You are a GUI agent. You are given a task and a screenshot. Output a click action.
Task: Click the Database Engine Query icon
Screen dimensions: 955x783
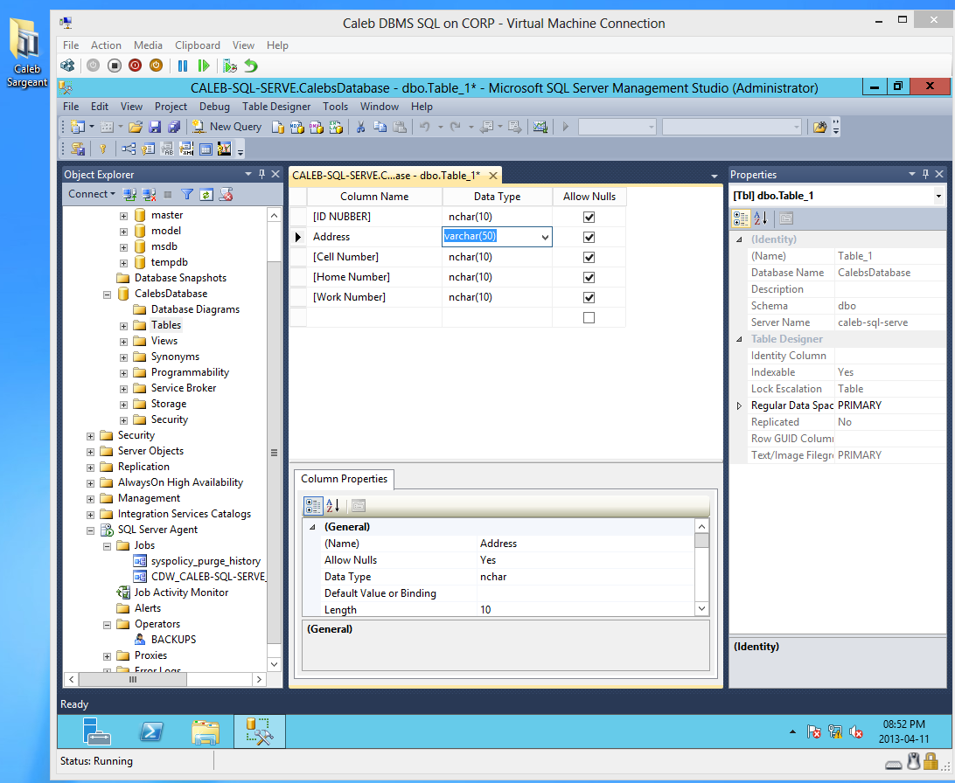tap(278, 127)
